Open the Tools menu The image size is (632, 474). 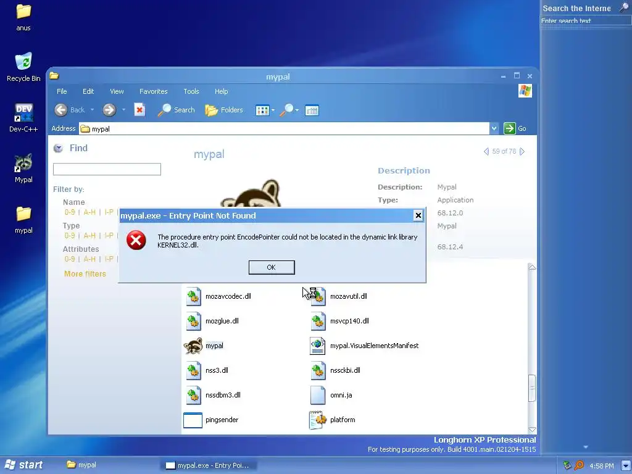(x=191, y=91)
